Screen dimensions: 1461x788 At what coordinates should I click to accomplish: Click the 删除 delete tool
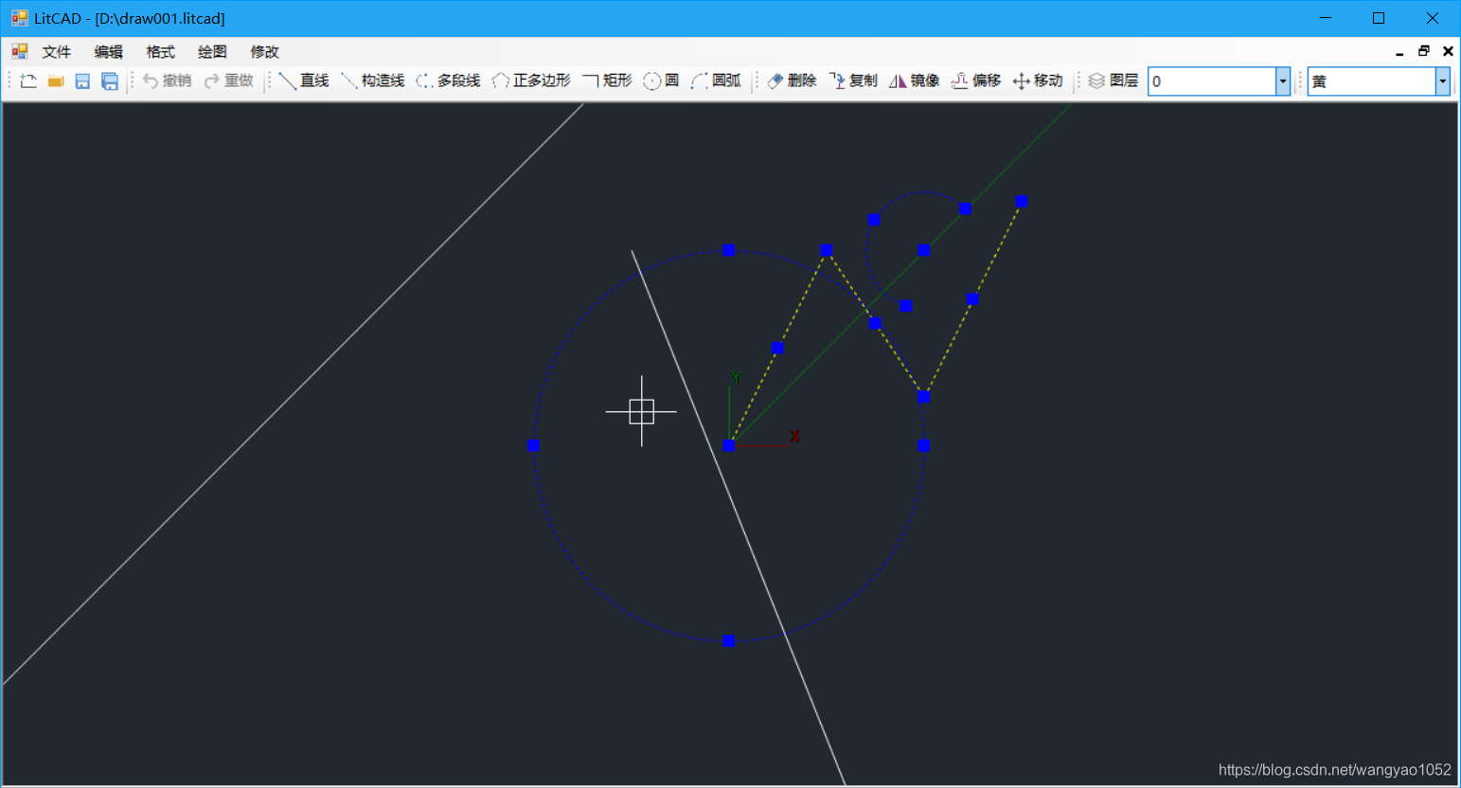(792, 81)
